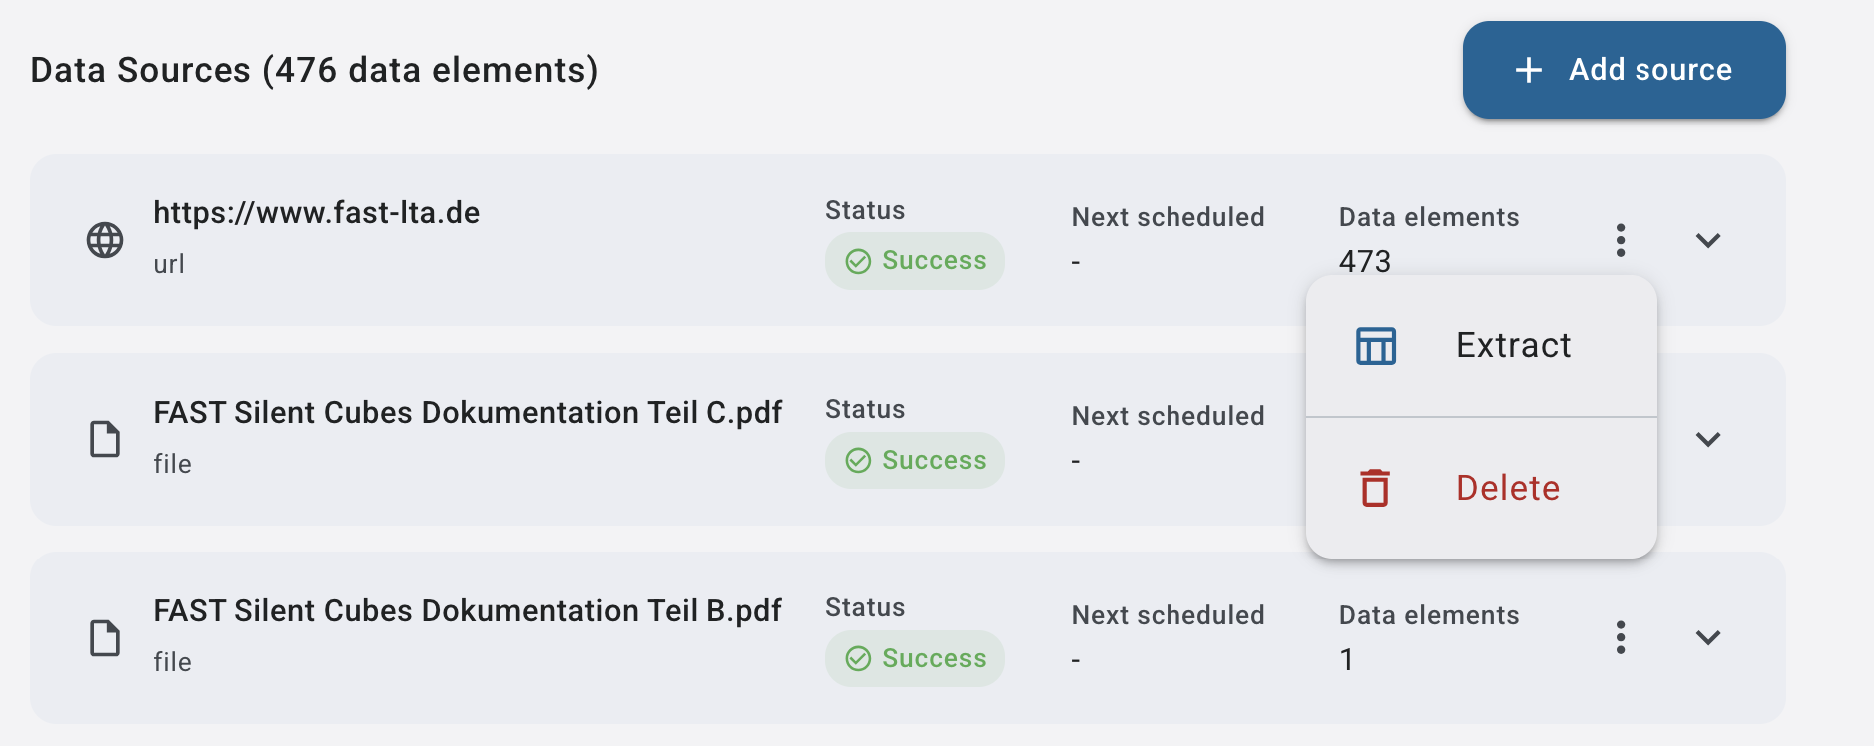1874x746 pixels.
Task: Click the file icon for Teil C.pdf
Action: tap(105, 439)
